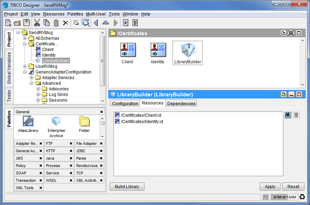
Task: Click the small layout icon next to the delete X
Action: [x=76, y=23]
